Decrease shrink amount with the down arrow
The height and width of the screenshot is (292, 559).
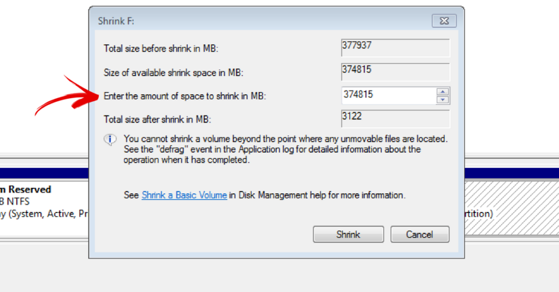click(443, 100)
